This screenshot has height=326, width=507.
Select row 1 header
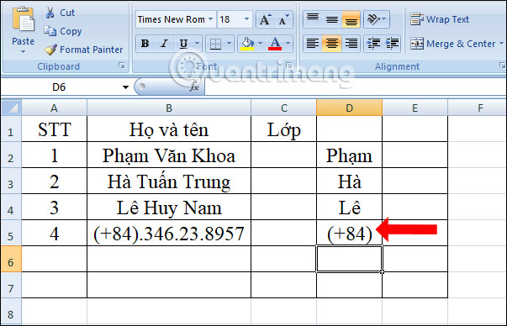point(11,129)
